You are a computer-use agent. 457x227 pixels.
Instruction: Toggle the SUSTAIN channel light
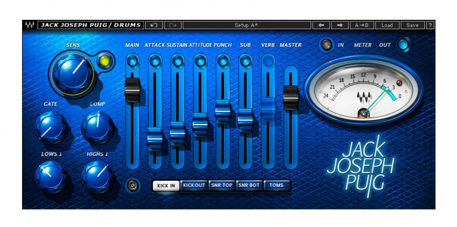tap(177, 61)
